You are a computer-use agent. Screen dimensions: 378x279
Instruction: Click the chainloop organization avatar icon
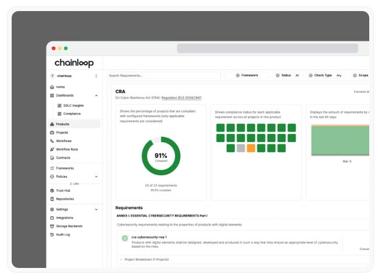click(x=52, y=76)
